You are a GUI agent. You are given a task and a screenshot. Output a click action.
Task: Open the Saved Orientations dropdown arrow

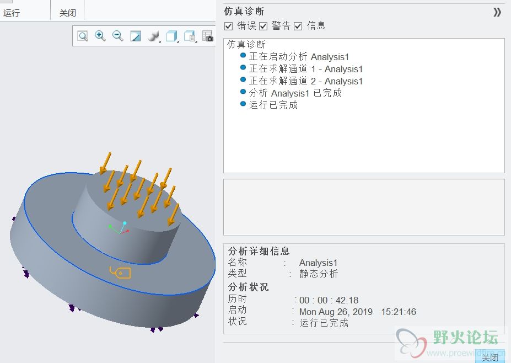(x=178, y=42)
